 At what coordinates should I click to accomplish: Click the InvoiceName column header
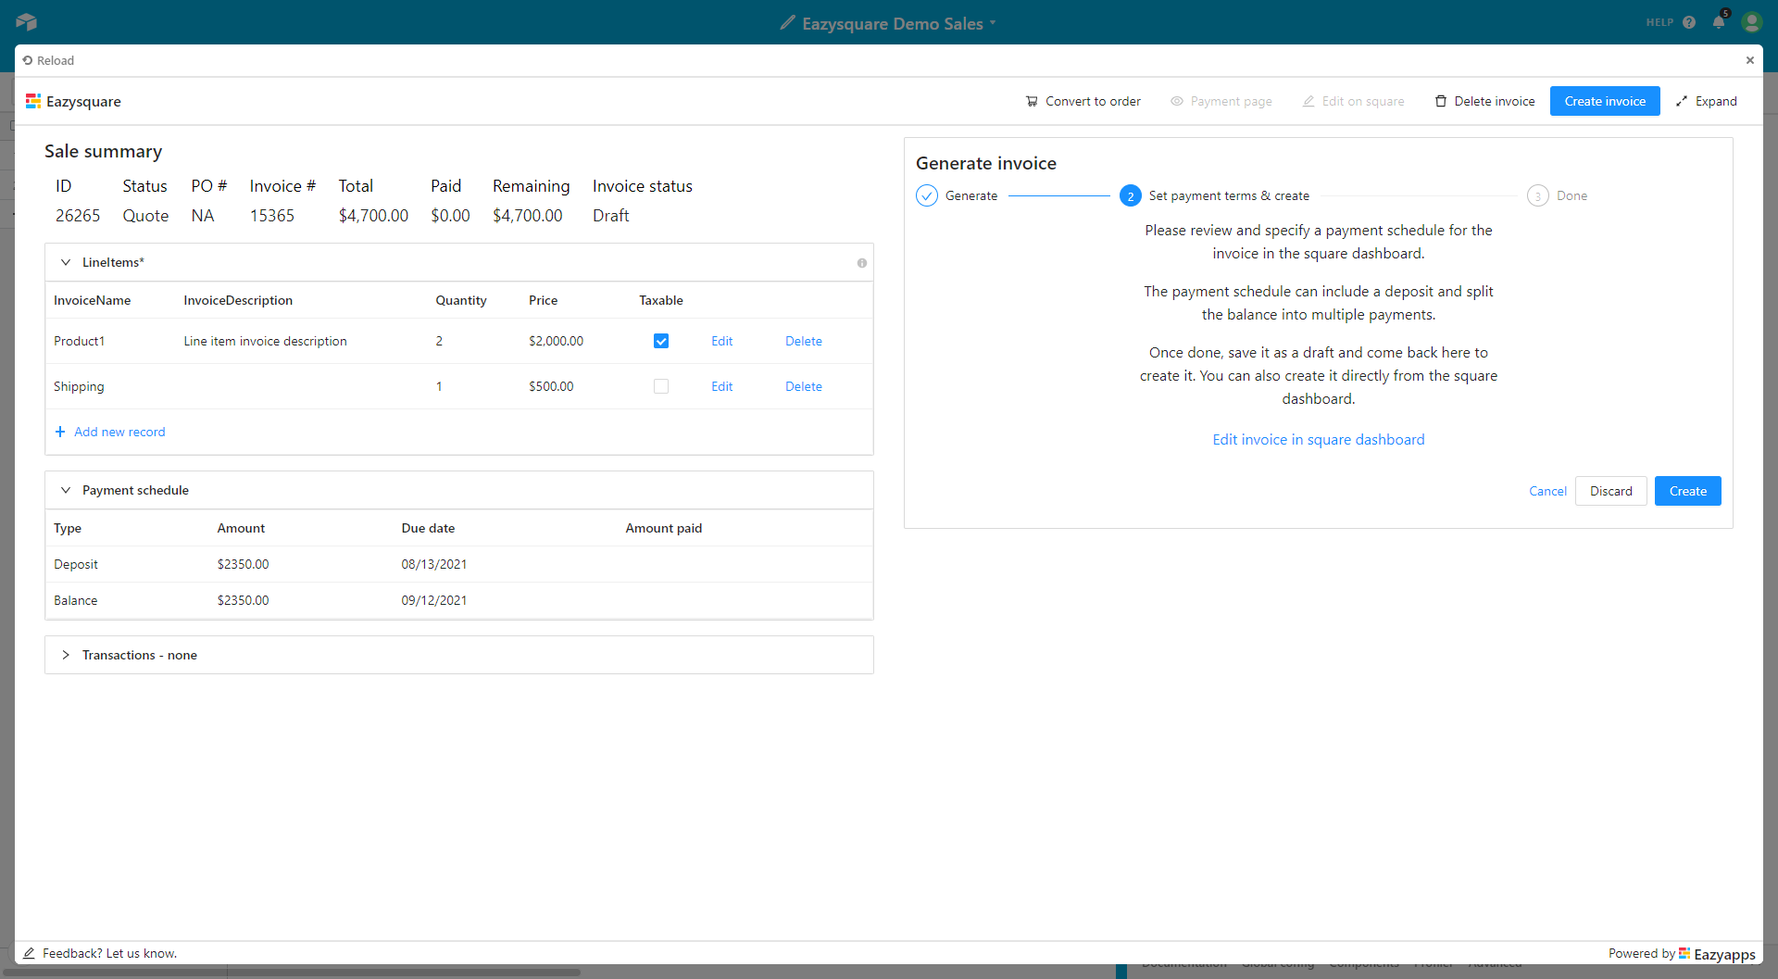92,300
